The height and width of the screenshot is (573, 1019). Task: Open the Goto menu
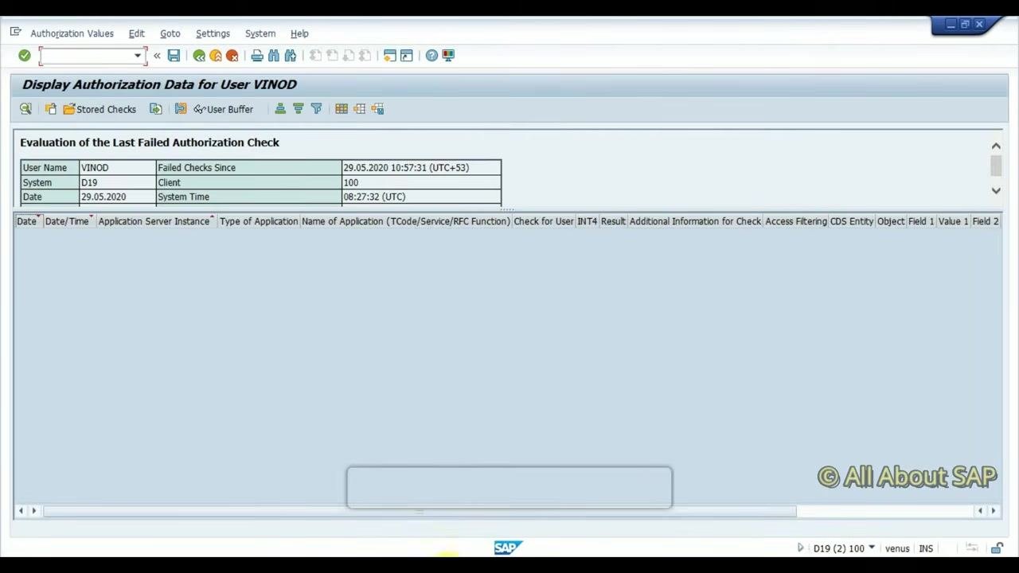tap(170, 33)
